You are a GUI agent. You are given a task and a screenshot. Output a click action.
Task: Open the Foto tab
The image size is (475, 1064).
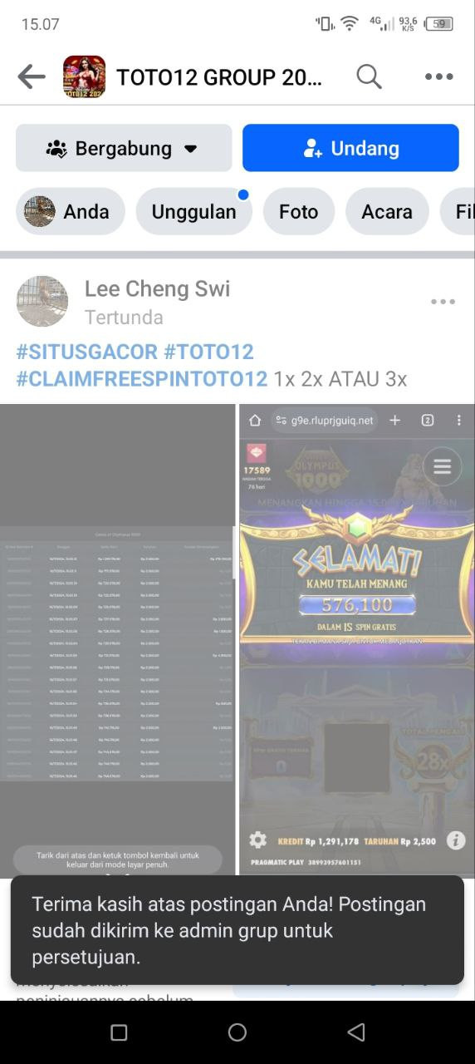299,211
